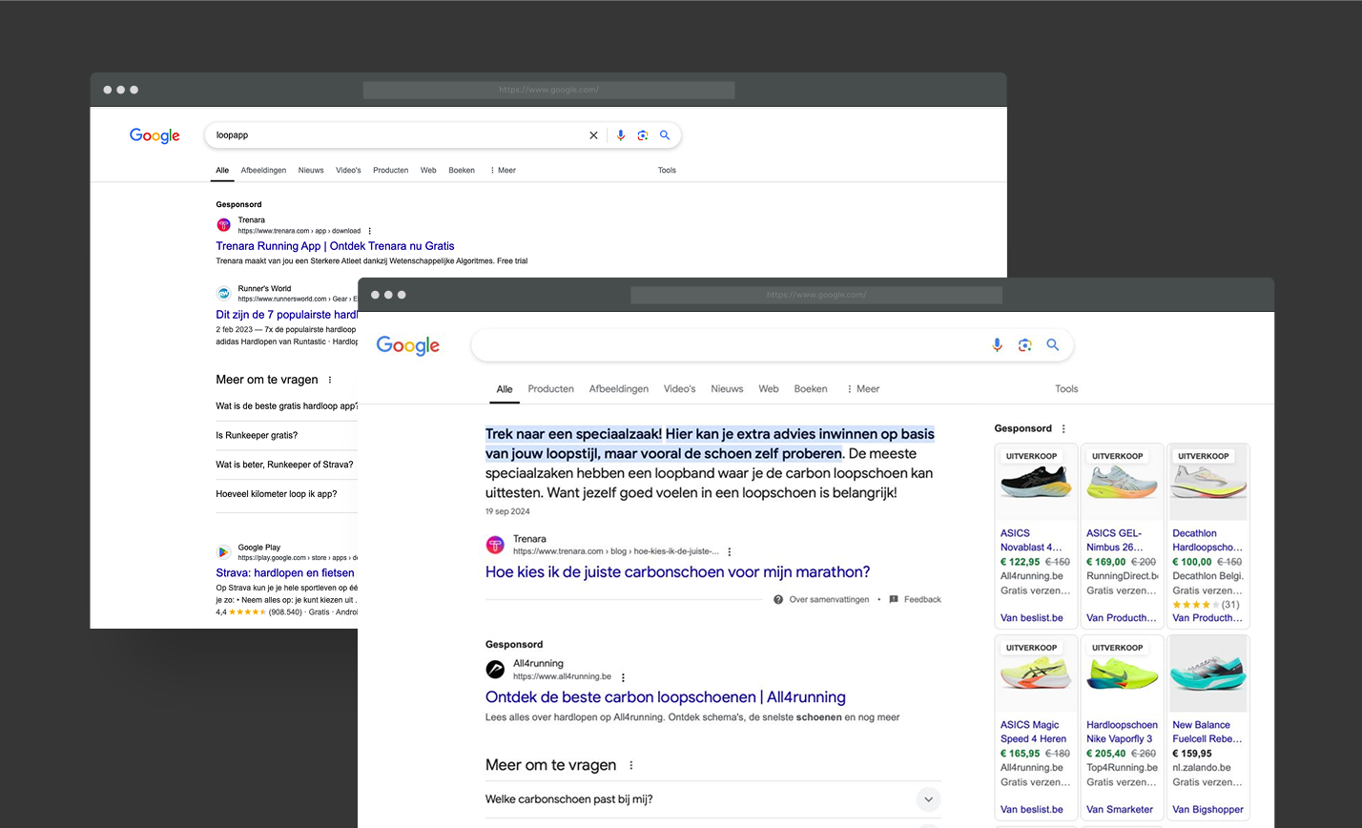Click the Google logo in front window
This screenshot has height=828, width=1362.
click(x=408, y=345)
